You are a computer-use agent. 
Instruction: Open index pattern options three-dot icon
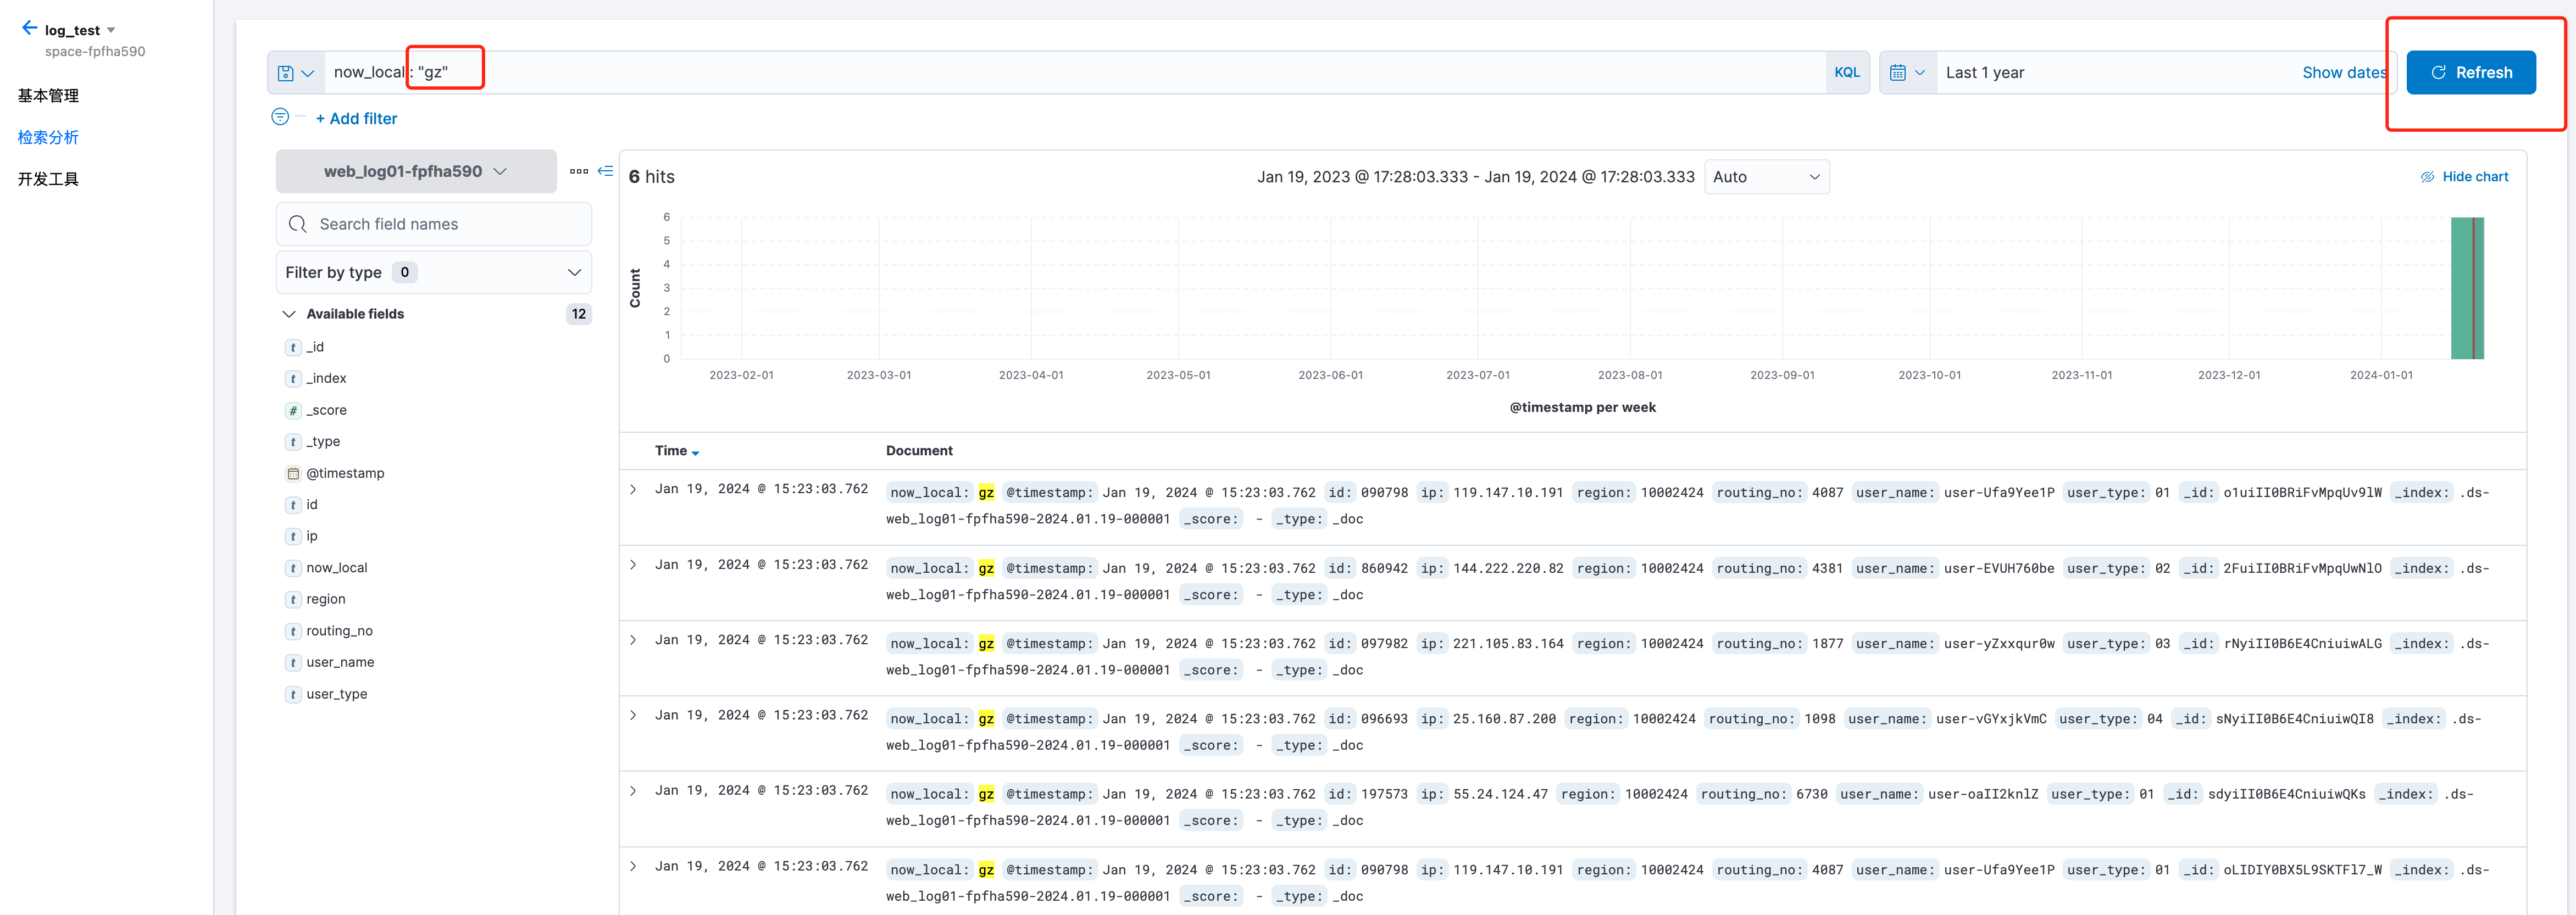(578, 171)
